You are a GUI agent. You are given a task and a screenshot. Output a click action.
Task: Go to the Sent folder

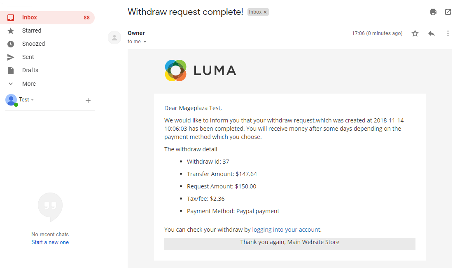28,57
